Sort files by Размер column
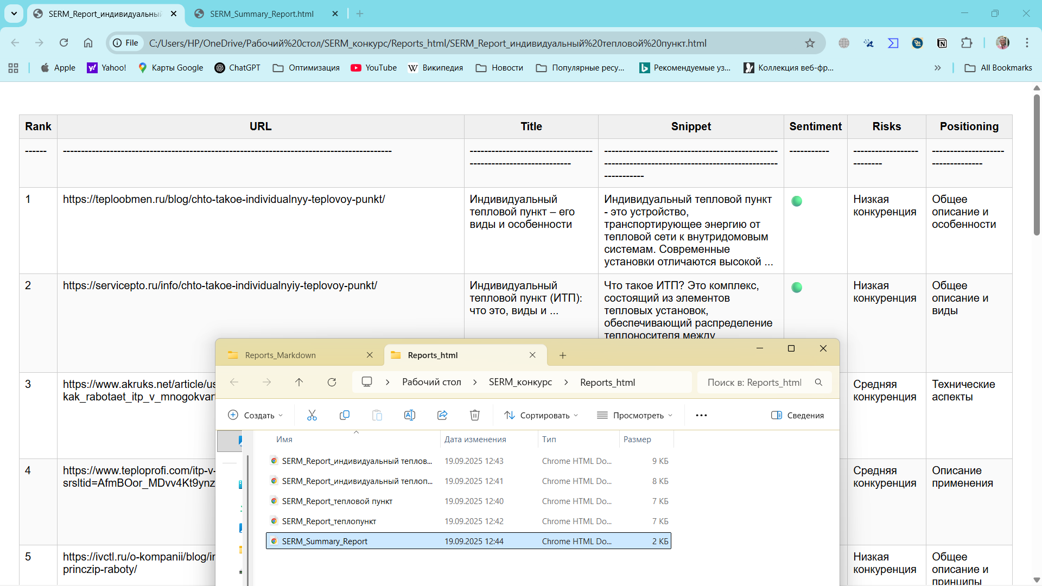1042x586 pixels. point(637,439)
